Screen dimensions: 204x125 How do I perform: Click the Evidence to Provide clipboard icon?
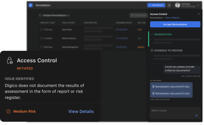[152, 50]
